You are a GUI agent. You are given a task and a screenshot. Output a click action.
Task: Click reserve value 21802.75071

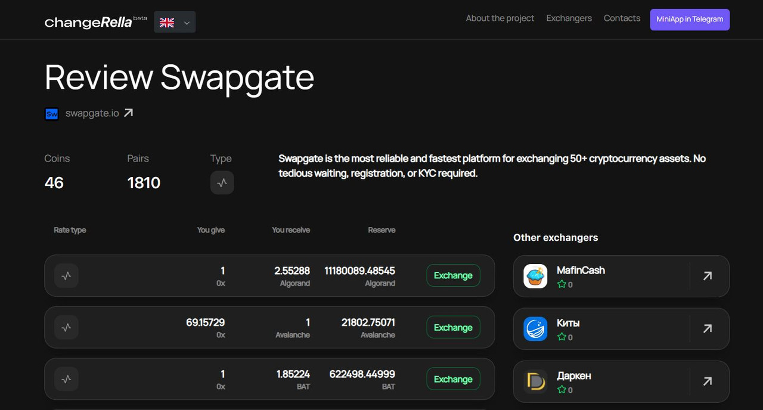click(x=368, y=322)
